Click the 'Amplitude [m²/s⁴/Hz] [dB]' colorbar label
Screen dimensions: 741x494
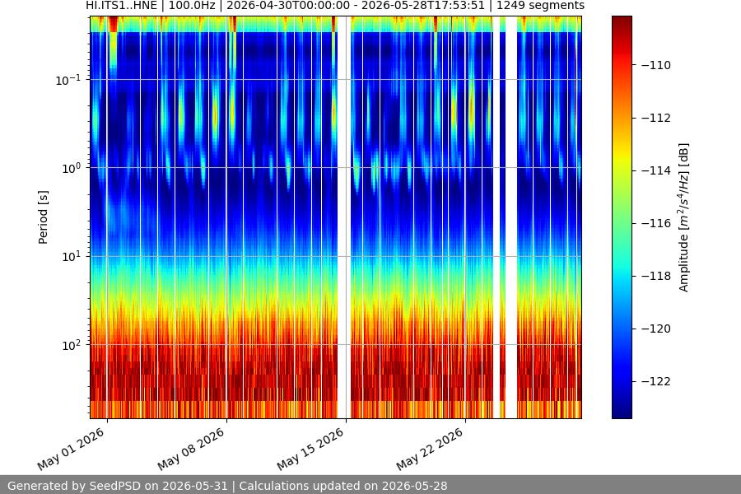pyautogui.click(x=684, y=217)
